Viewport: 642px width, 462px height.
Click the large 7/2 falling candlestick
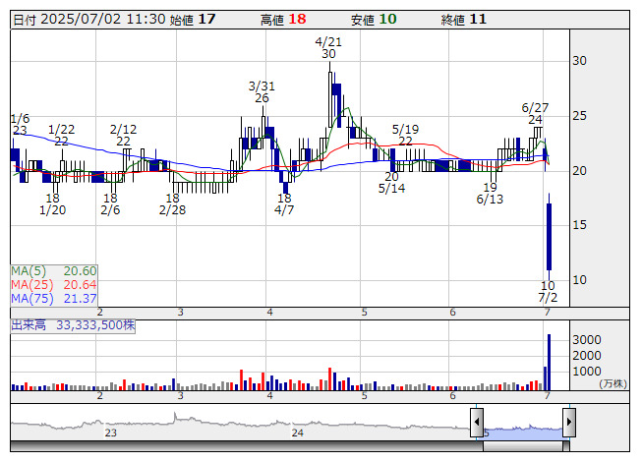(x=549, y=236)
